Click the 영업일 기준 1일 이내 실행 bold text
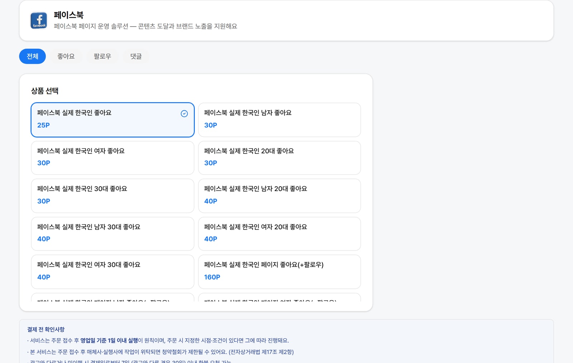The height and width of the screenshot is (363, 573). [x=109, y=340]
